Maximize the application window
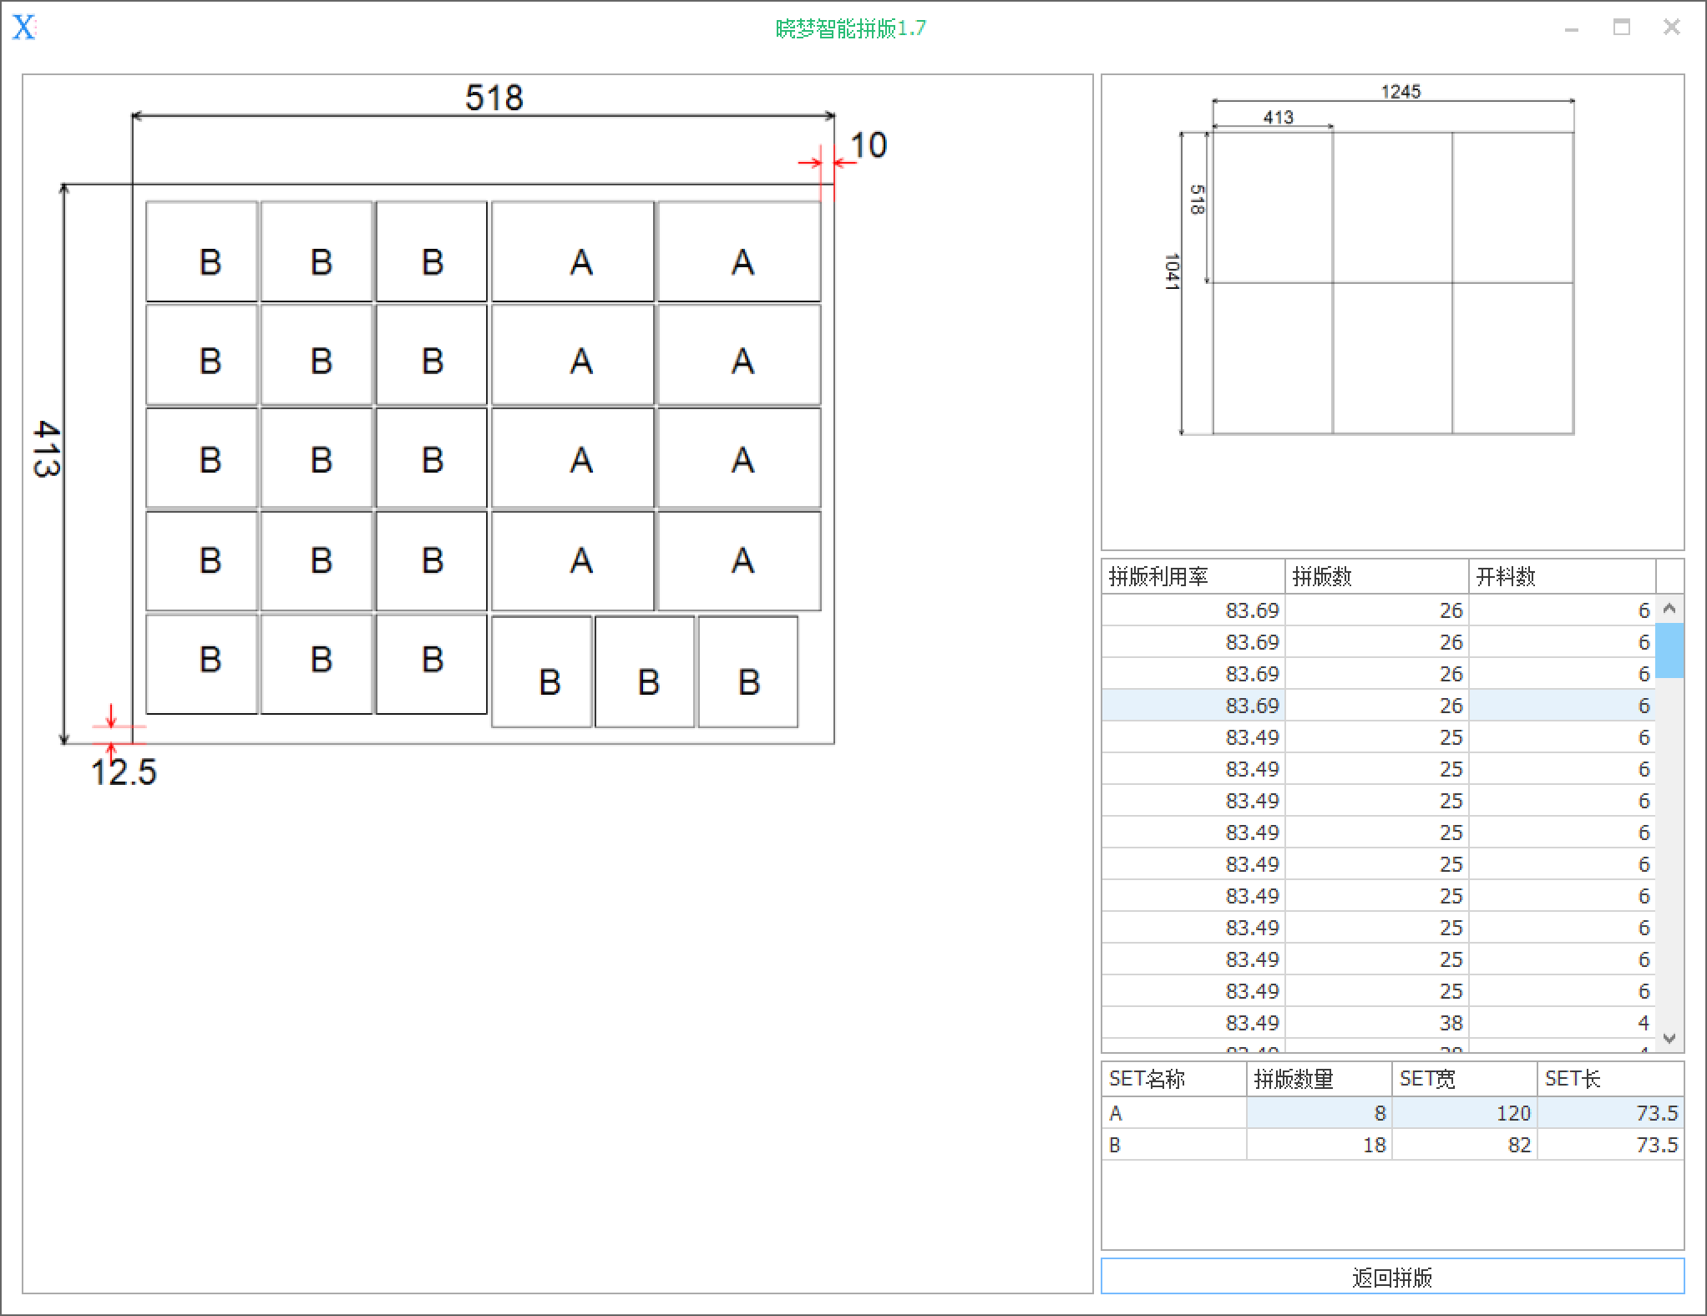1707x1316 pixels. [1622, 28]
